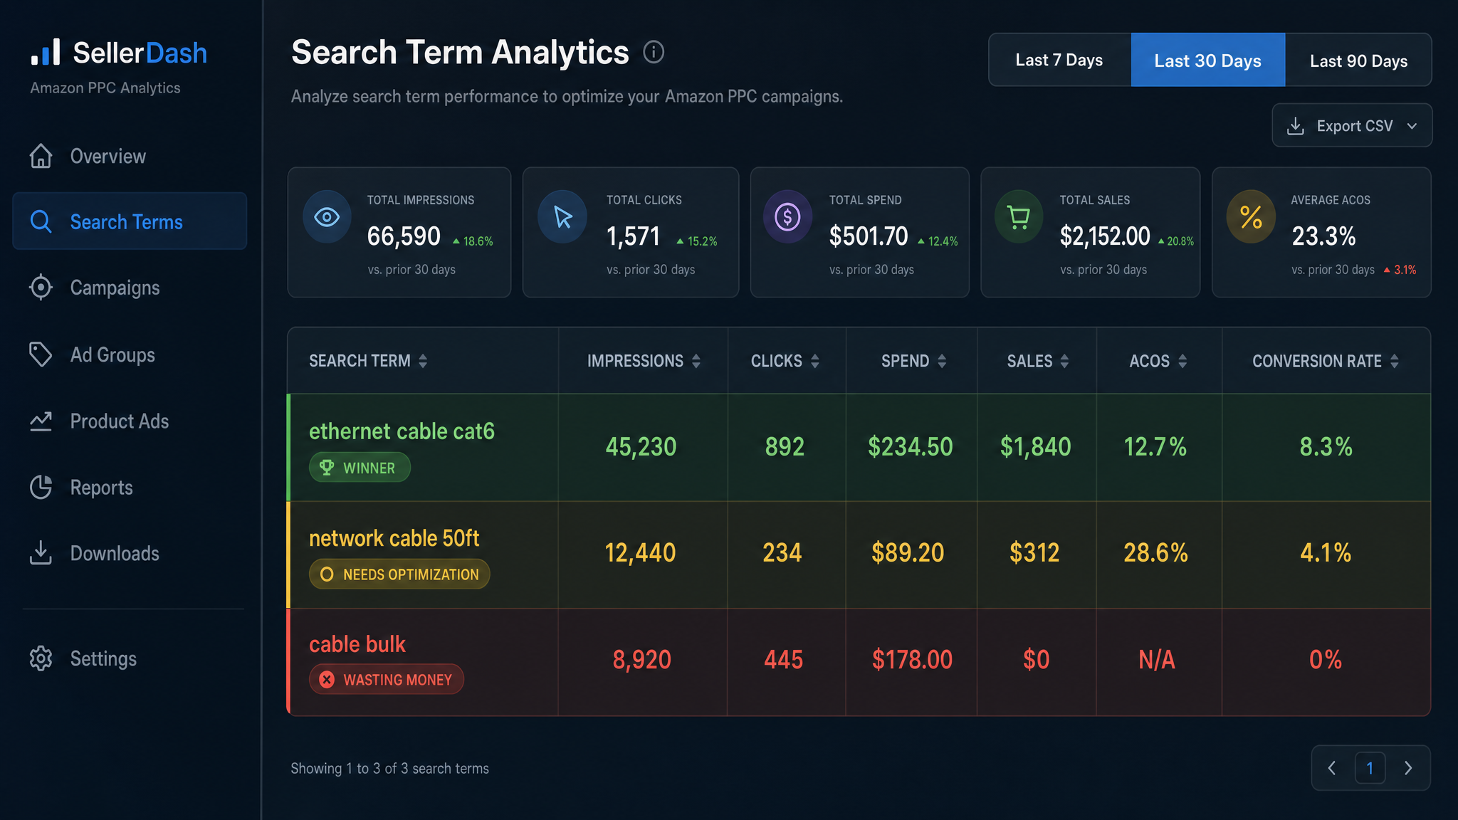
Task: Click the 23.3% average ACOS value
Action: [1323, 236]
